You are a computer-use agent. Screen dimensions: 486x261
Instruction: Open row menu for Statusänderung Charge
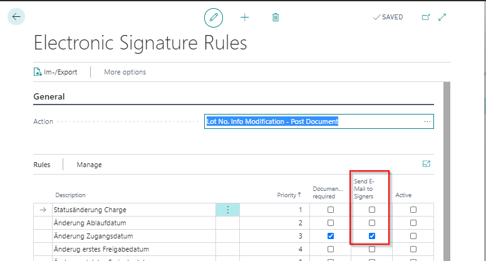pyautogui.click(x=227, y=210)
